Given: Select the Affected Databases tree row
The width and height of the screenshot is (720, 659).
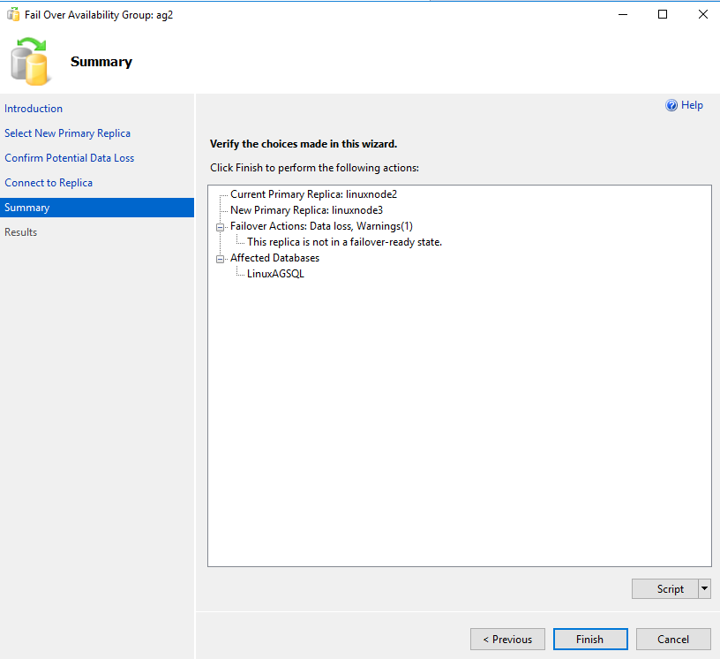Looking at the screenshot, I should [274, 258].
